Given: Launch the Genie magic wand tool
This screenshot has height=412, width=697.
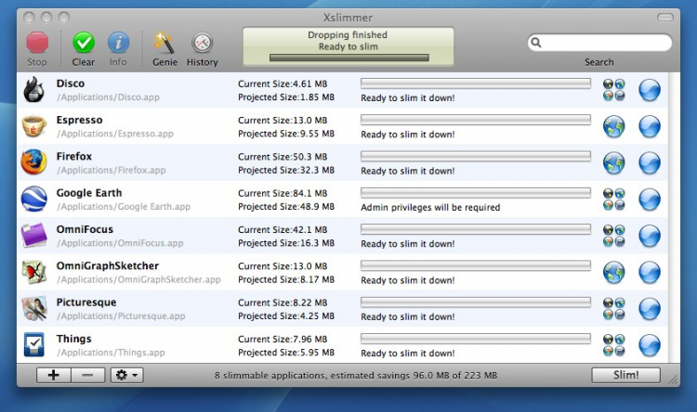Looking at the screenshot, I should [x=164, y=43].
